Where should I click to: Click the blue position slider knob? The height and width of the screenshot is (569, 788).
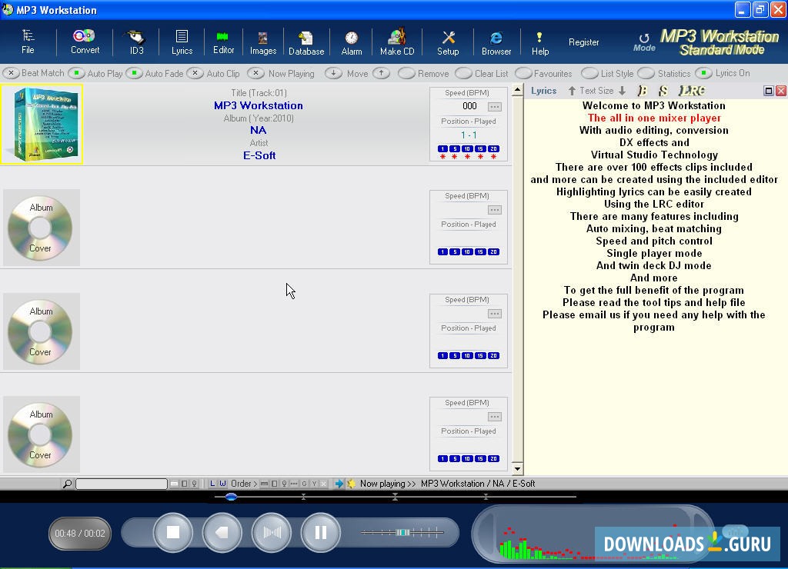(231, 497)
